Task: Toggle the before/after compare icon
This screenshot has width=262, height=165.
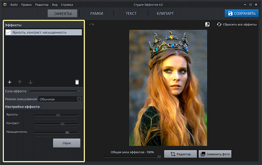Action: click(207, 24)
